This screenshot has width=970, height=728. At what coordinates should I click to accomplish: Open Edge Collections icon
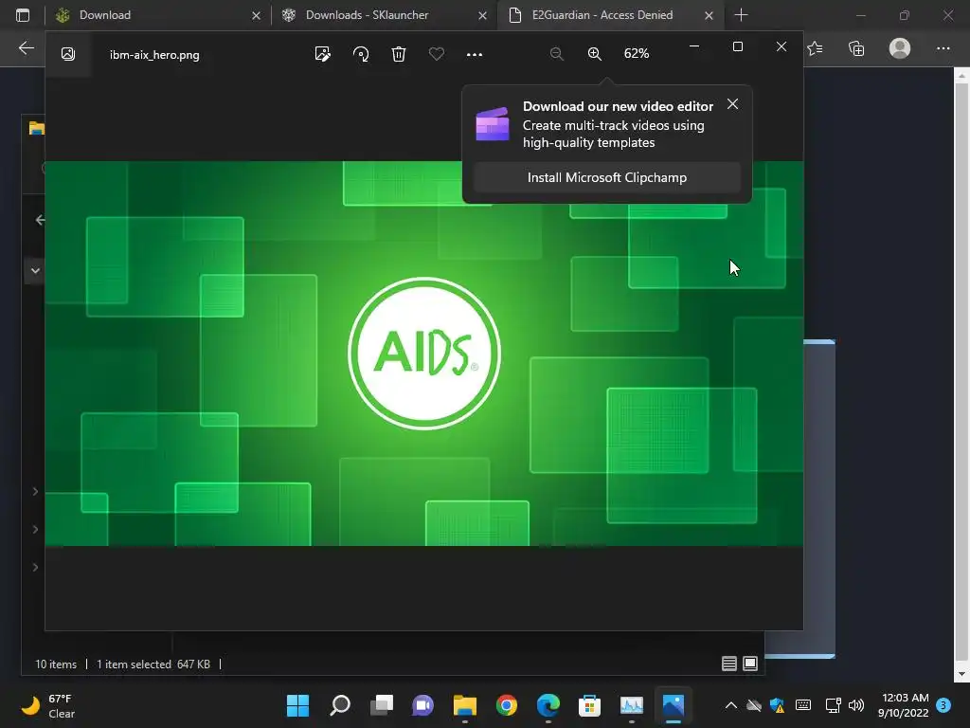[x=856, y=48]
